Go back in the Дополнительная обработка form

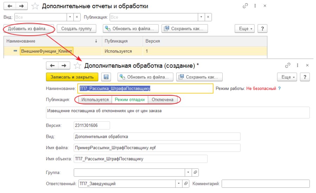(x=52, y=66)
